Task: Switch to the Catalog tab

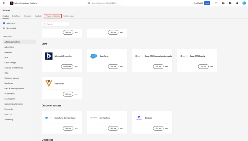Action: coord(6,16)
